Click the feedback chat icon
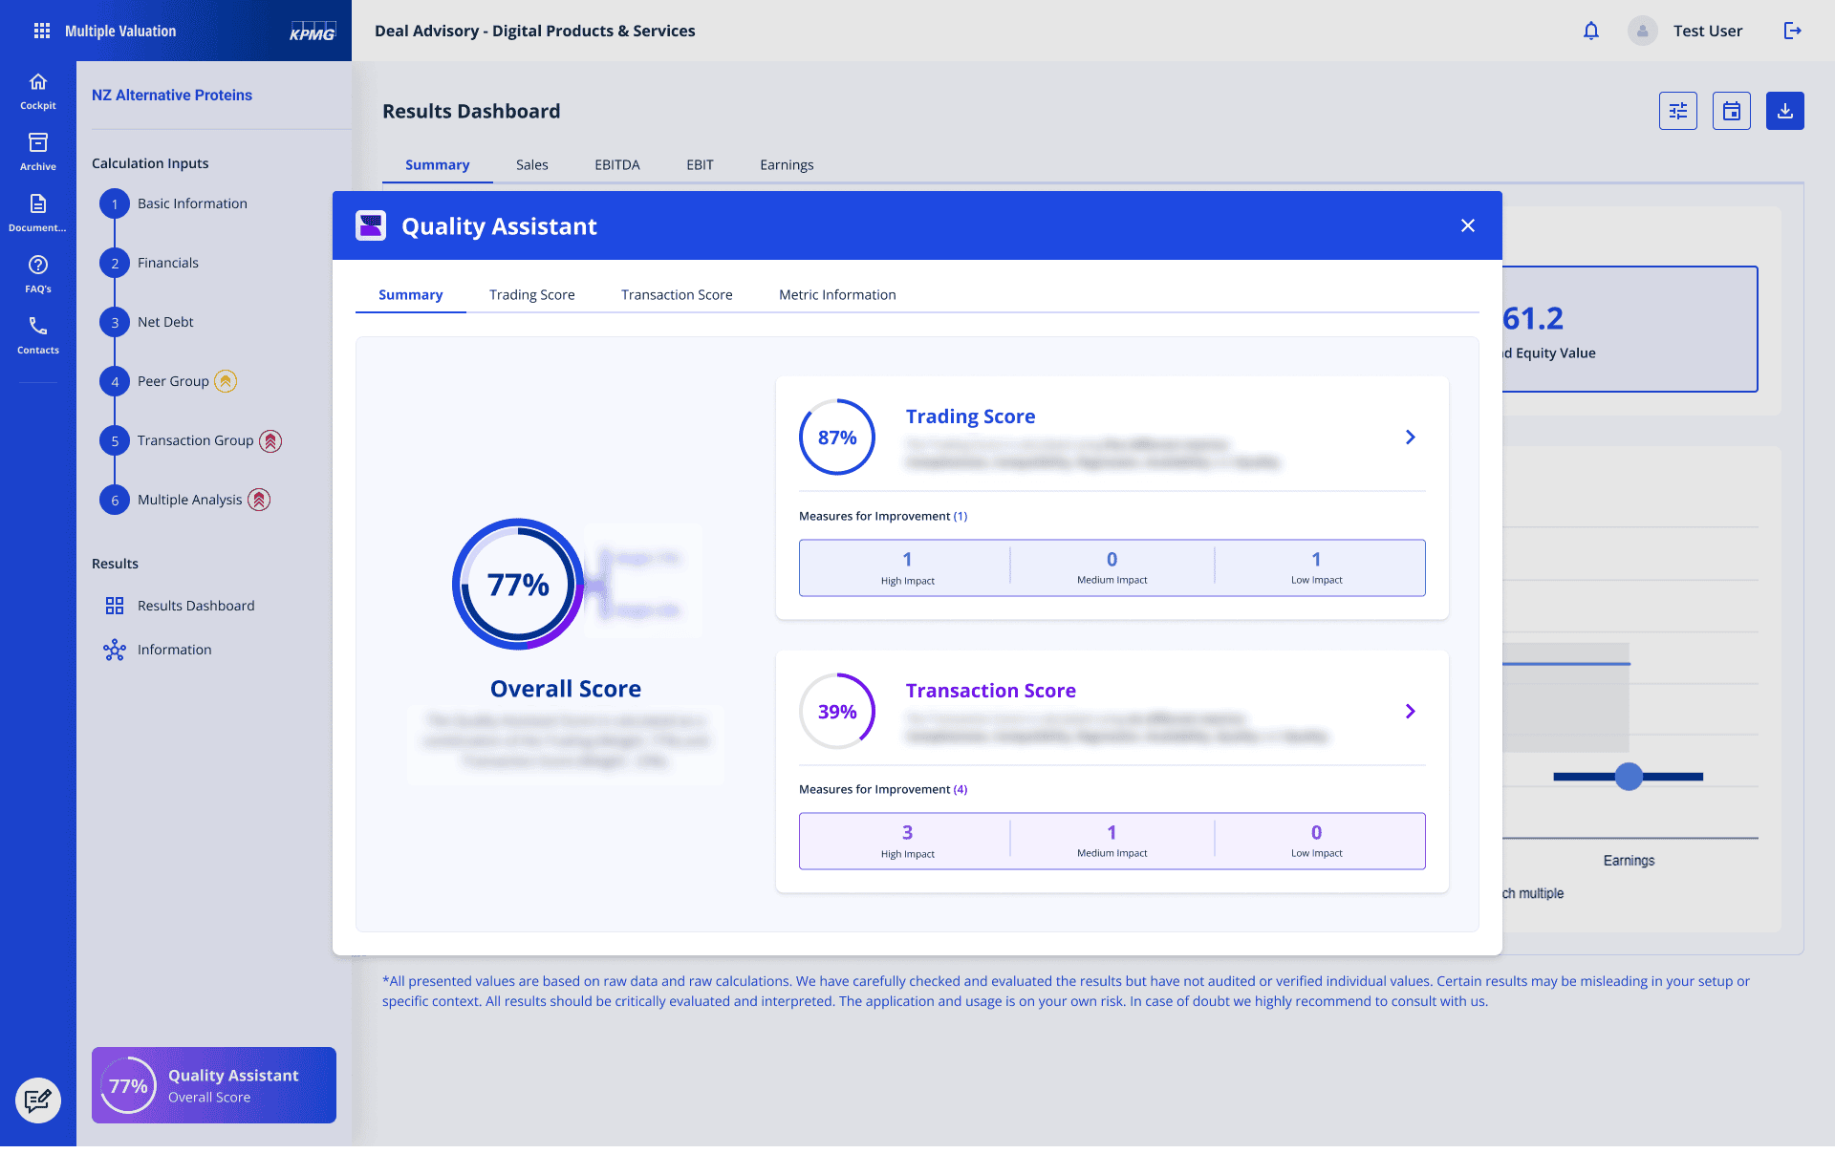 tap(38, 1100)
